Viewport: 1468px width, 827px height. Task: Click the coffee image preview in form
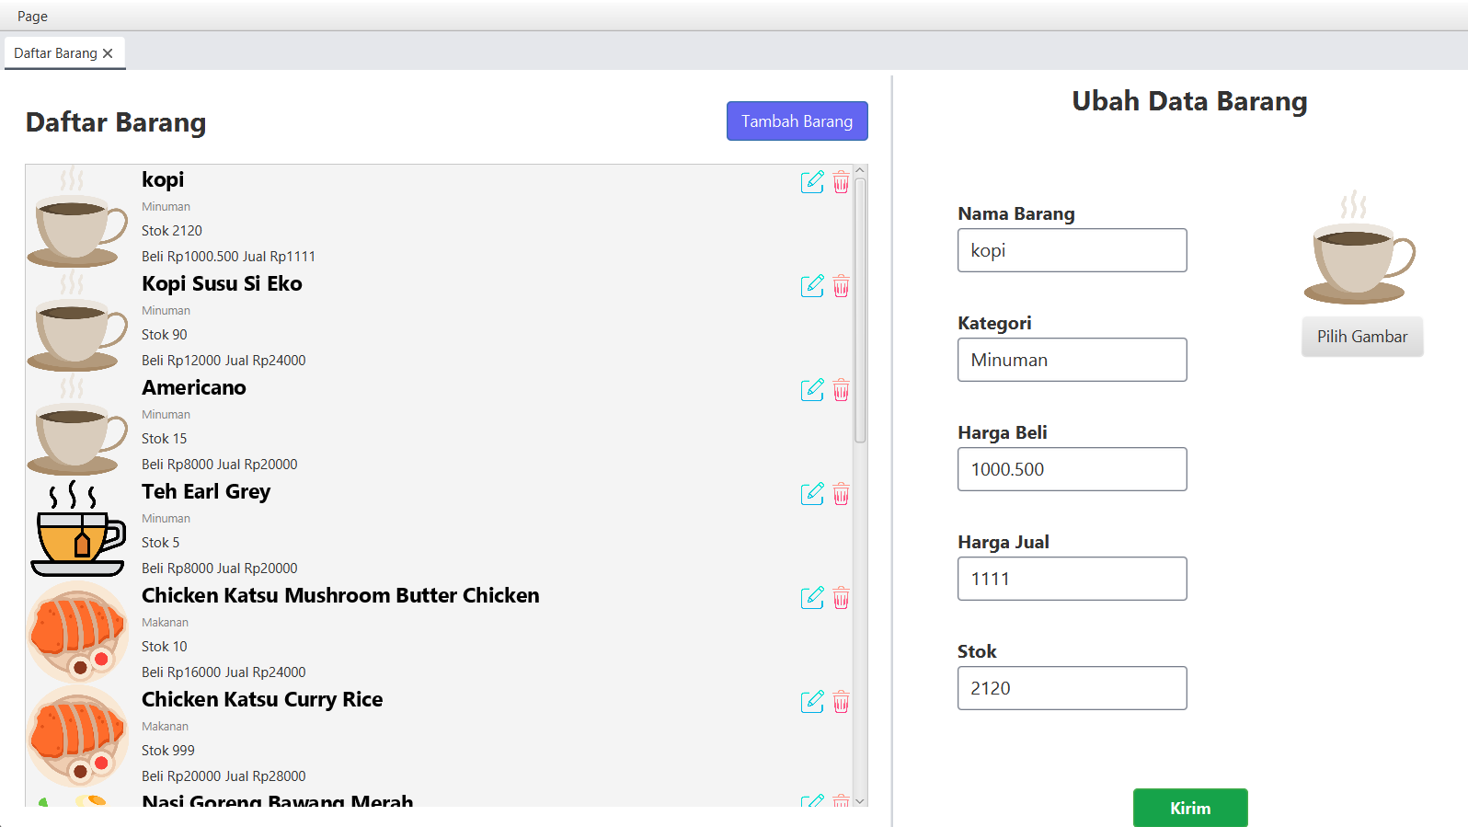pos(1359,247)
